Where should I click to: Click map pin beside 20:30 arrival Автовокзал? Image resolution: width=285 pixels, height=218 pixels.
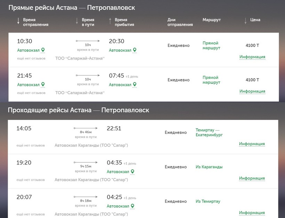135,50
